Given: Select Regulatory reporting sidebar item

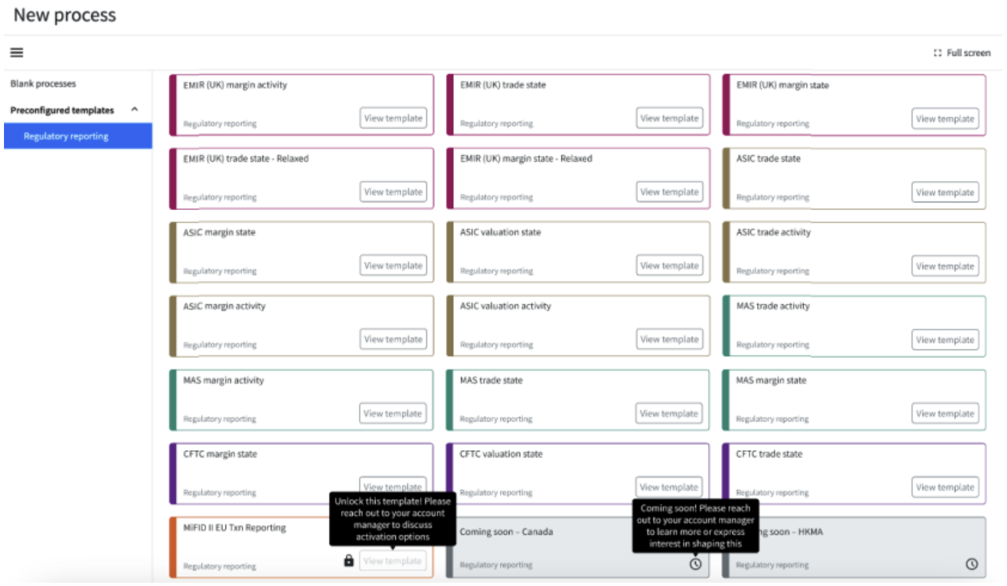Looking at the screenshot, I should click(78, 136).
